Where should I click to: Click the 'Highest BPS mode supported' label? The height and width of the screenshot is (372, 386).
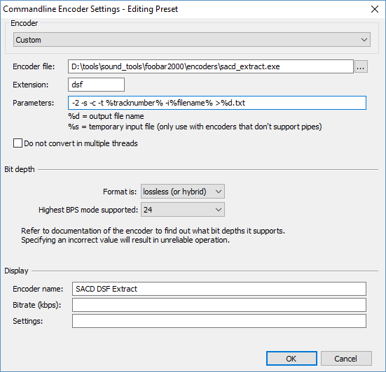[x=88, y=210]
